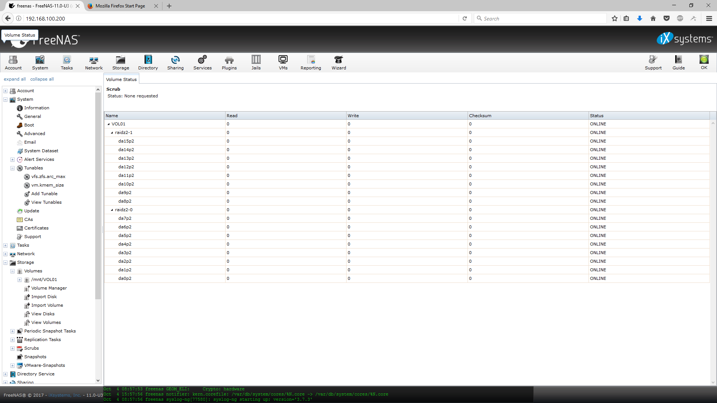Select Import Volume in the tree
The image size is (717, 403).
(47, 305)
